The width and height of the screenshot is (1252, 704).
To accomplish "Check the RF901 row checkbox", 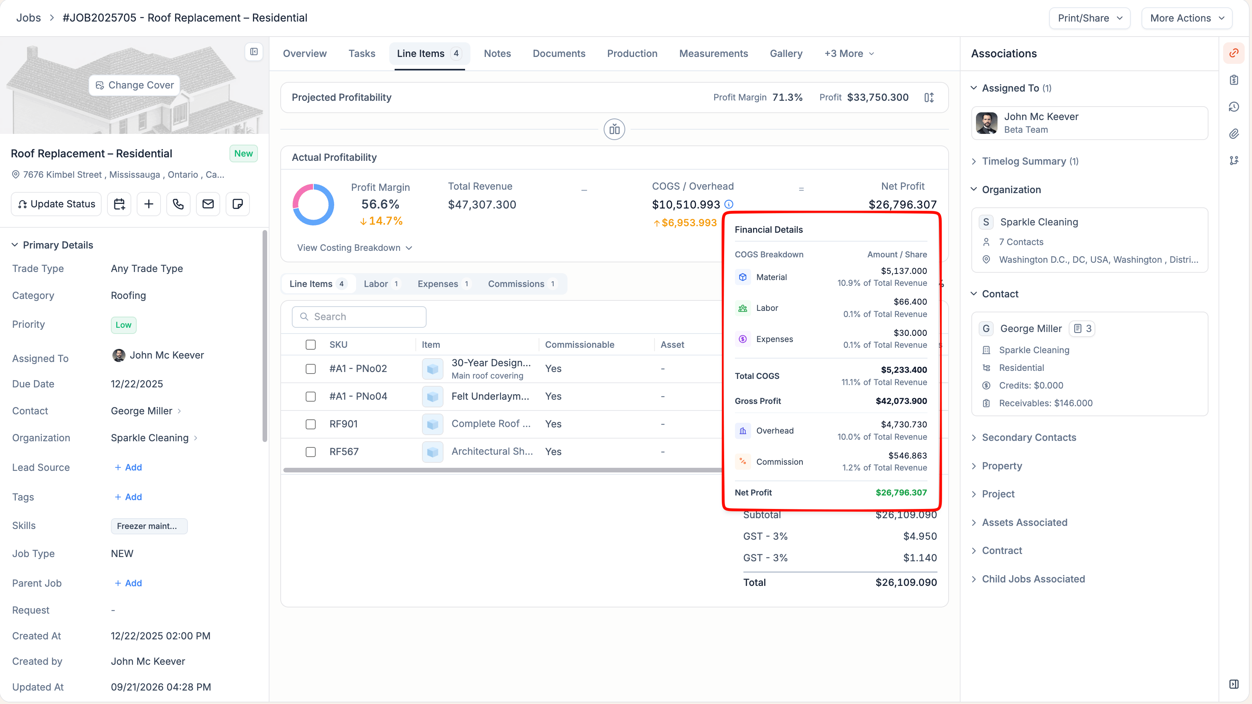I will pyautogui.click(x=311, y=424).
